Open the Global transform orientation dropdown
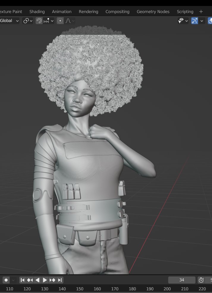The width and height of the screenshot is (212, 293). (9, 21)
